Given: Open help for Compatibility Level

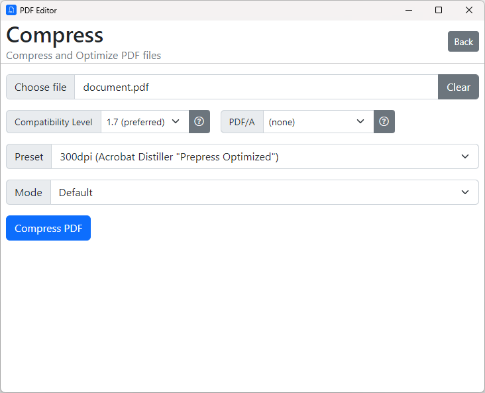Looking at the screenshot, I should point(199,122).
